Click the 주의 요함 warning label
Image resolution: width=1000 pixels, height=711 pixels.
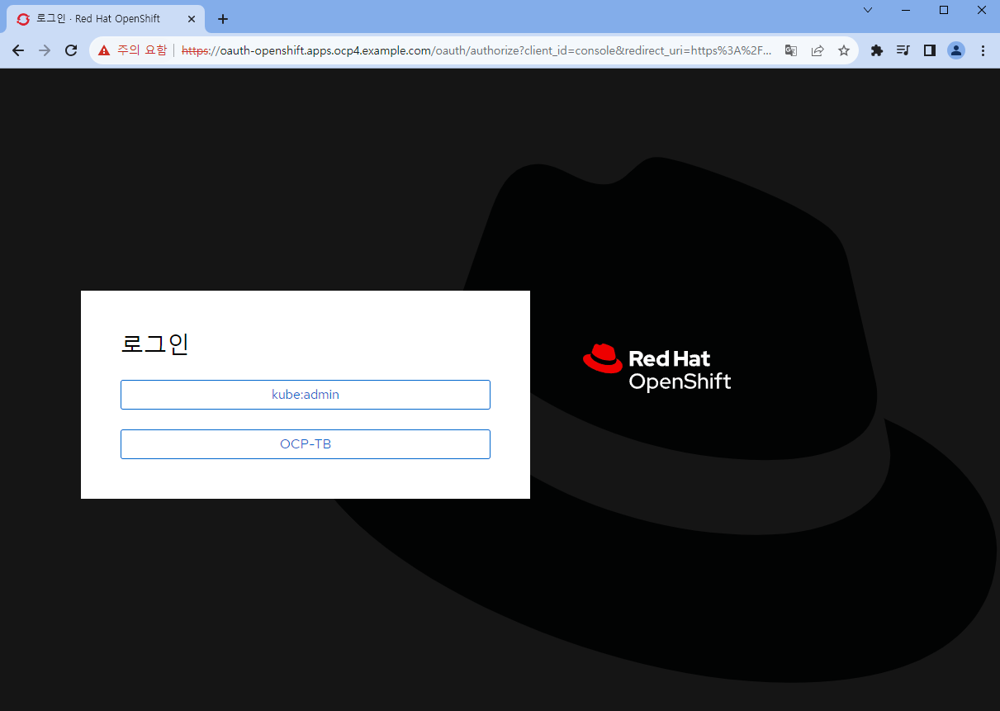point(141,50)
